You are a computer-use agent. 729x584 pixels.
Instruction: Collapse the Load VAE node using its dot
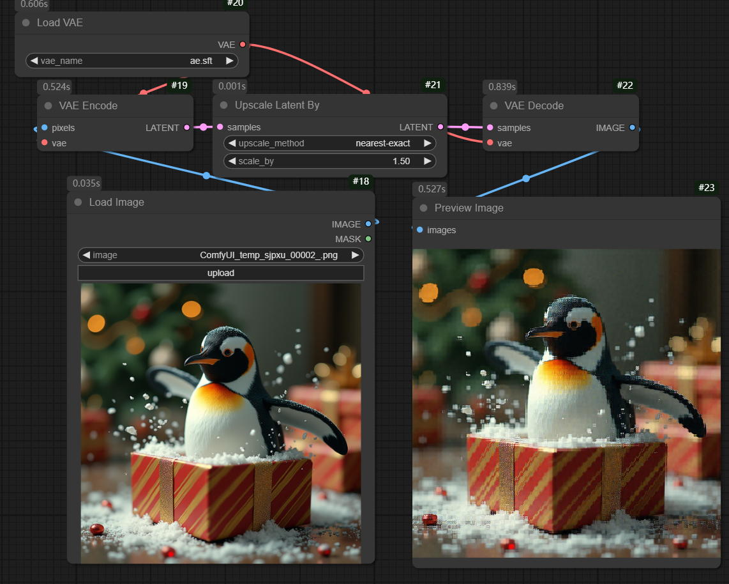[x=26, y=23]
